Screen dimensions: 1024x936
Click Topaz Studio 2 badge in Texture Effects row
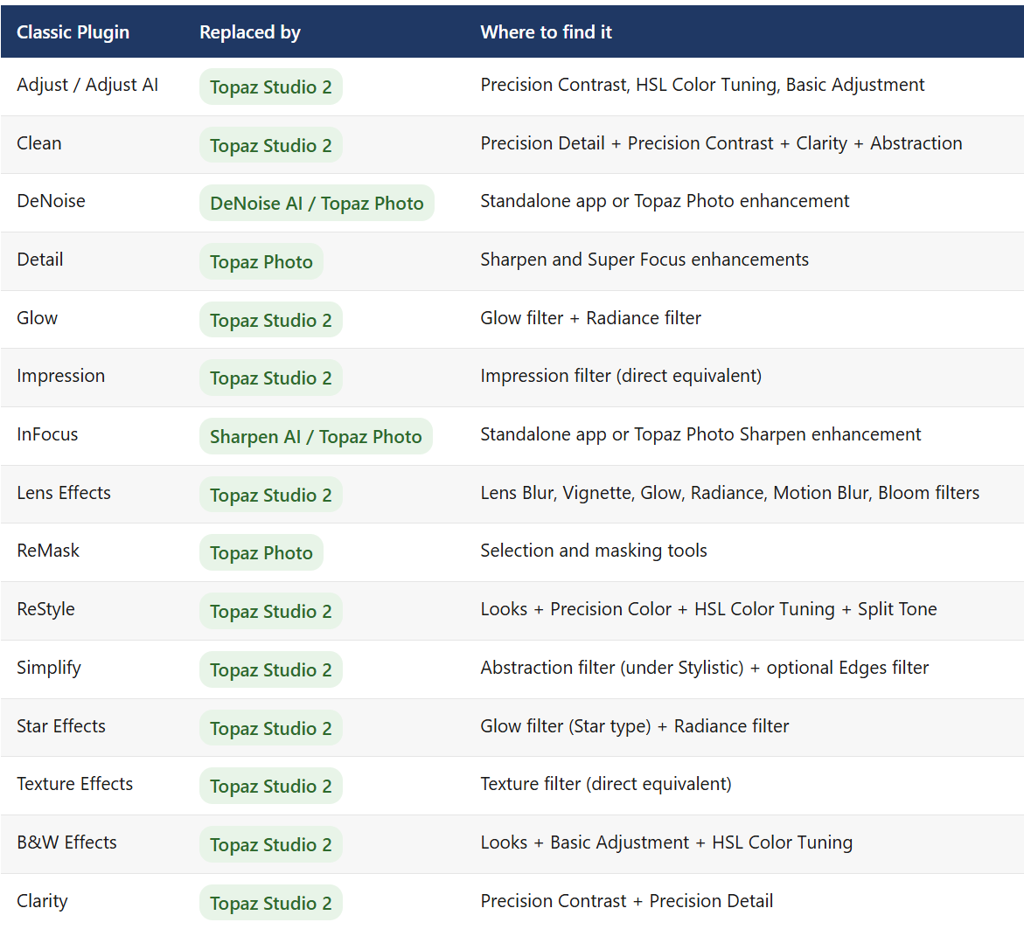pos(270,786)
